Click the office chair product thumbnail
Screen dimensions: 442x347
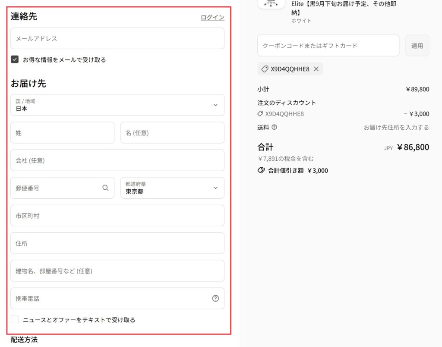[x=271, y=3]
